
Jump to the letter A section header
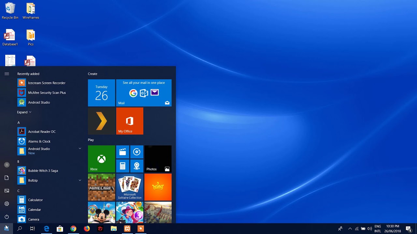click(x=19, y=123)
